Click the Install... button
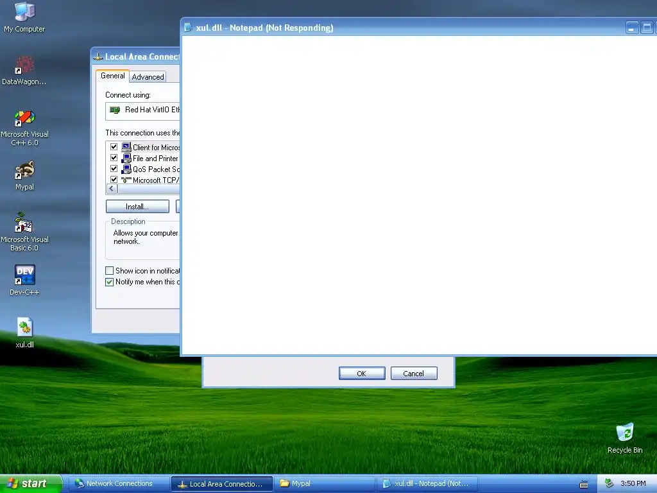657x493 pixels. [x=137, y=207]
